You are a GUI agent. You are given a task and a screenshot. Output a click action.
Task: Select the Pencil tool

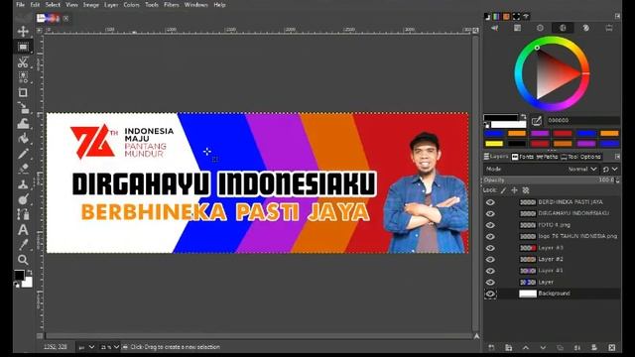coord(23,154)
